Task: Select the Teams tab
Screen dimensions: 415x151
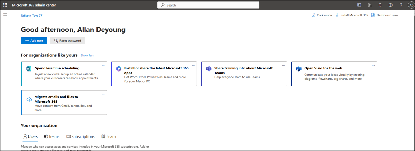Action: tap(52, 136)
